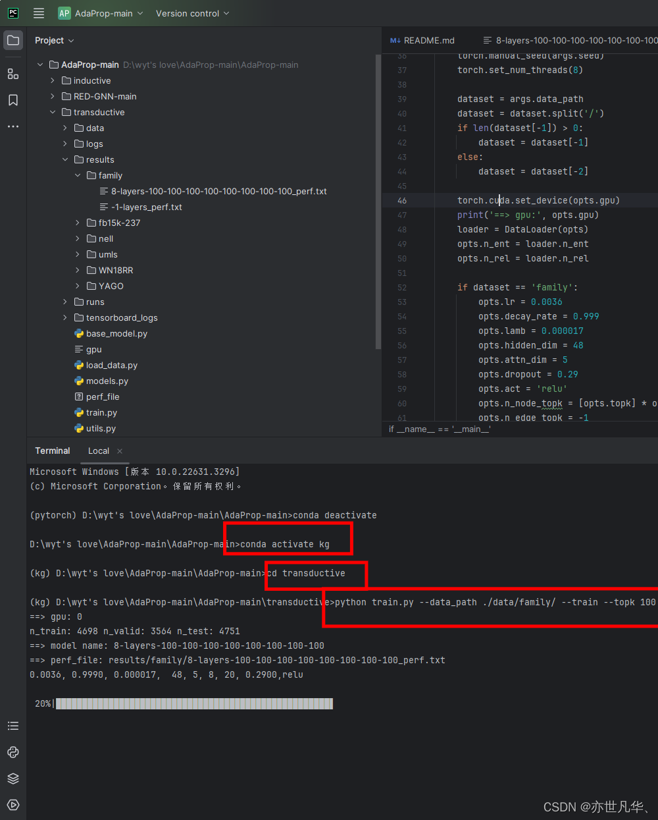Click perf_file results path line in terminal
The image size is (658, 820).
238,660
